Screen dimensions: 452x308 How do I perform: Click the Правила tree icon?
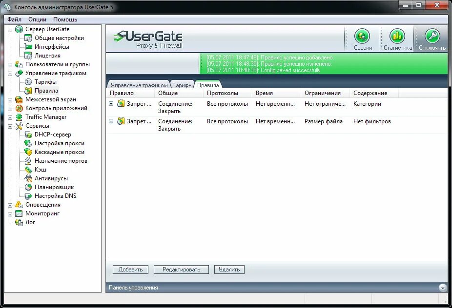pos(28,91)
